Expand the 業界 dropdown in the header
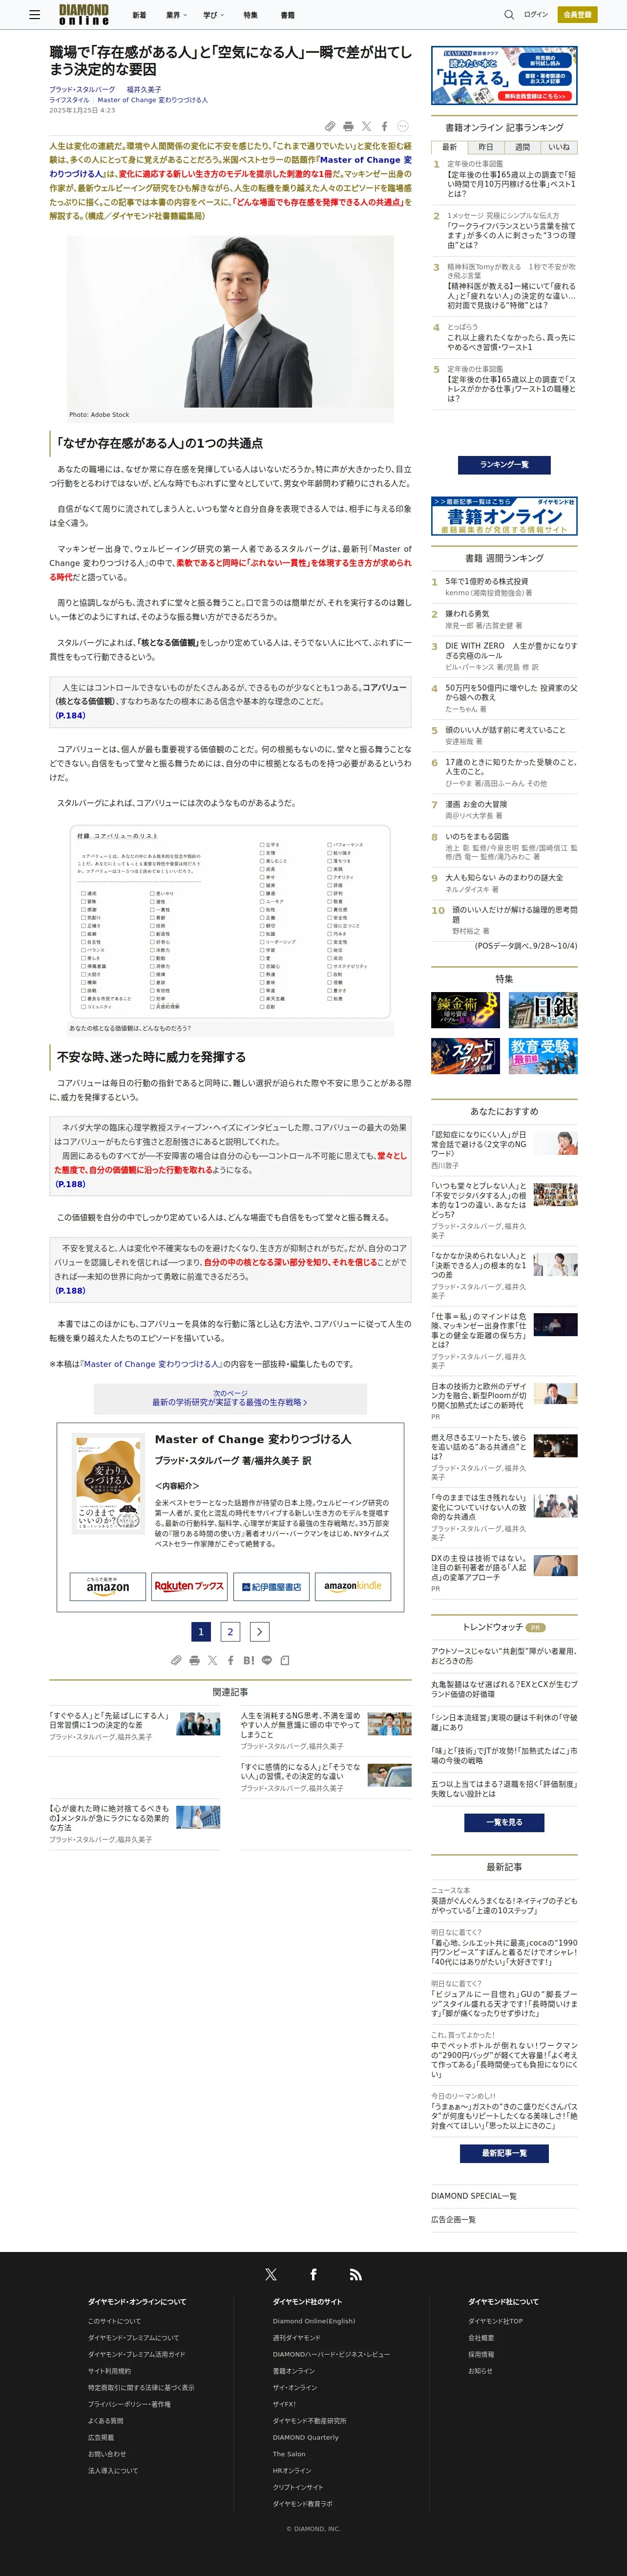The width and height of the screenshot is (627, 2576). point(176,15)
